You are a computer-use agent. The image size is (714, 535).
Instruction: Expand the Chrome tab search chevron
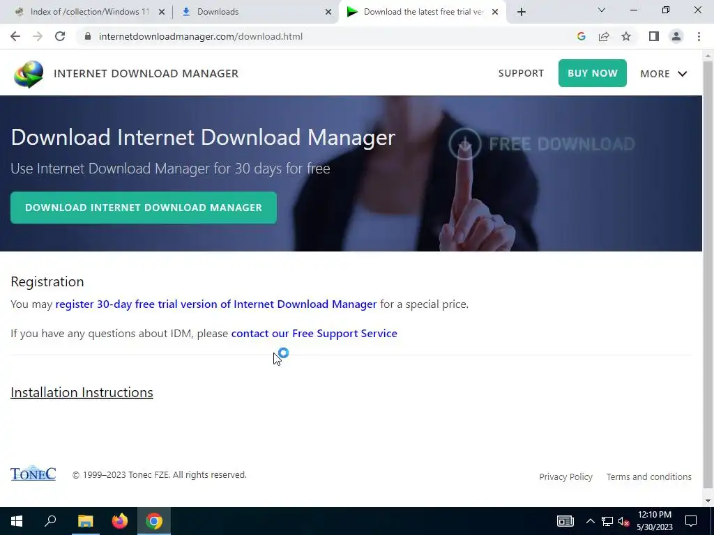point(602,10)
